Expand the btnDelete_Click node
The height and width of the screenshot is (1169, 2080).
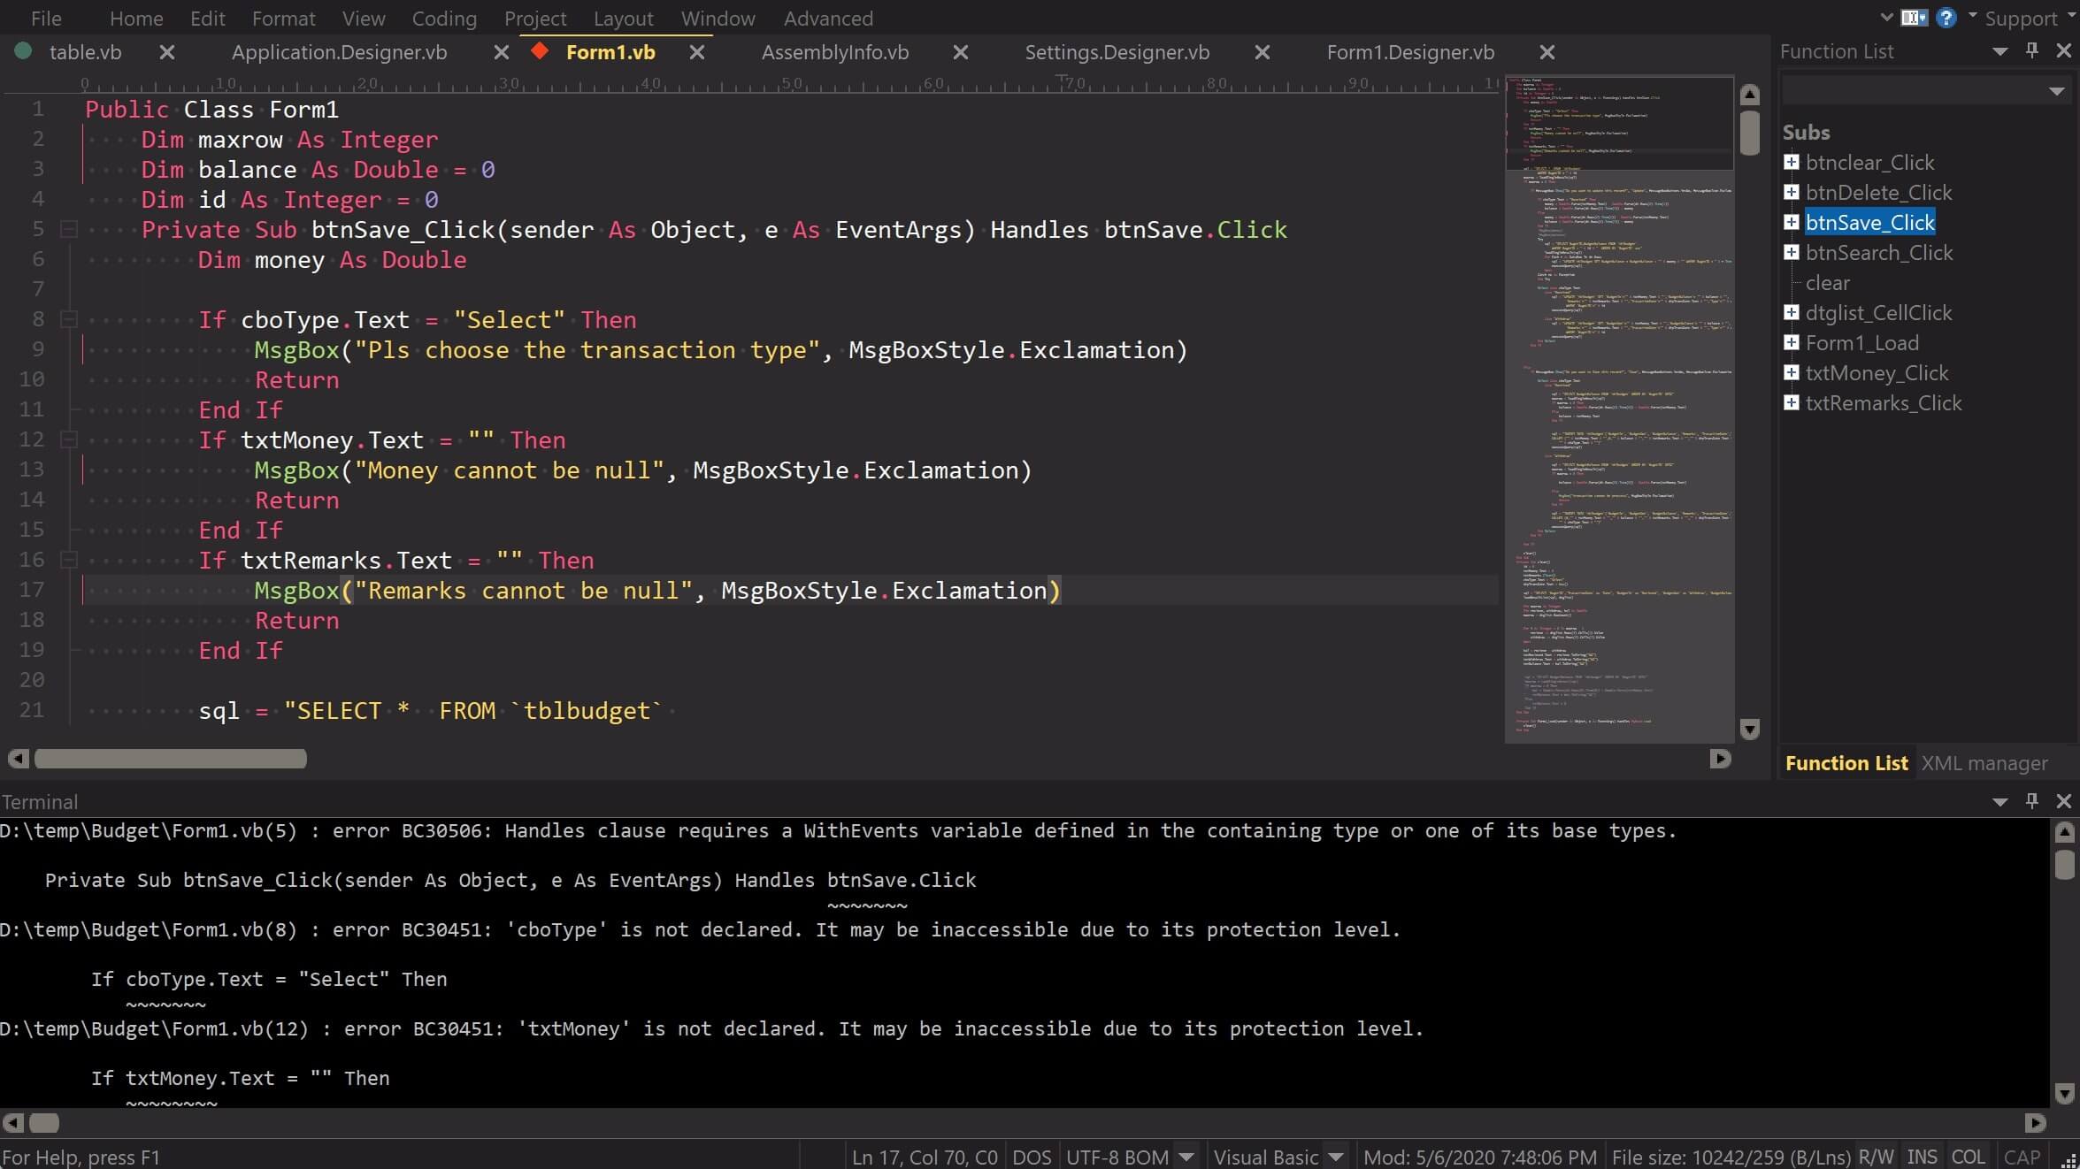coord(1792,193)
